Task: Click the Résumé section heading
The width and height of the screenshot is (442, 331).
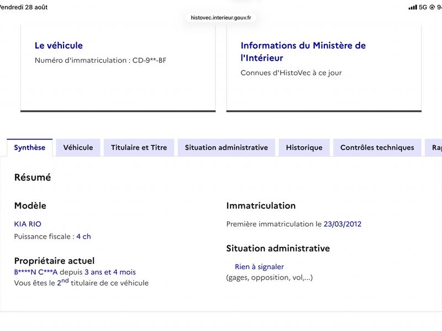Action: click(x=33, y=177)
